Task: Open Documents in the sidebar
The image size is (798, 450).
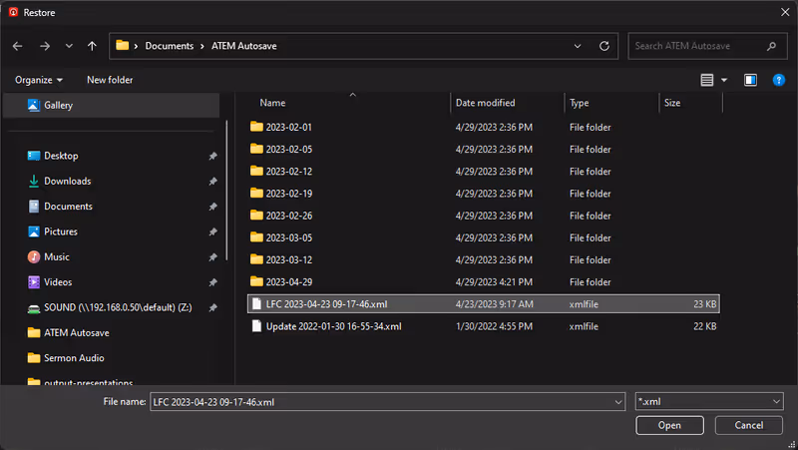Action: pyautogui.click(x=68, y=207)
